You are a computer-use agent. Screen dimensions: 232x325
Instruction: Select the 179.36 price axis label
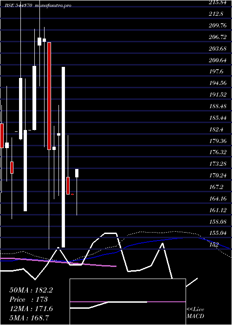pyautogui.click(x=219, y=141)
